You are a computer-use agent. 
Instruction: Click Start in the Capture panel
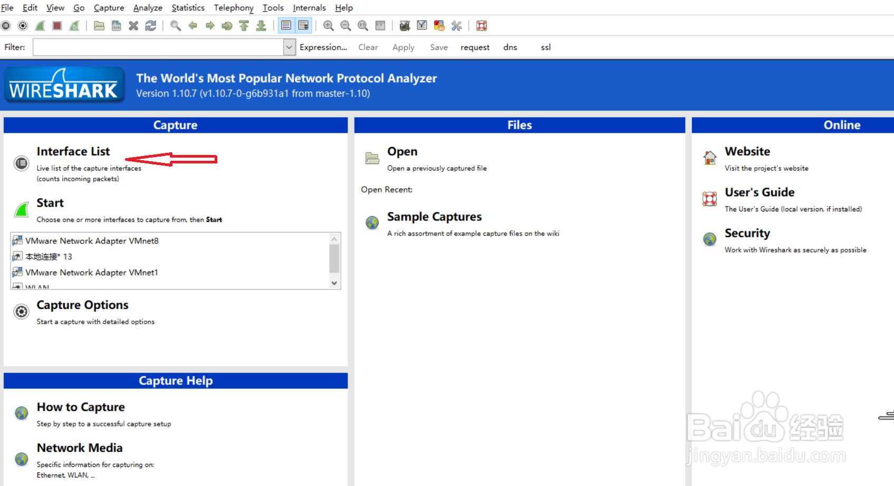pyautogui.click(x=50, y=203)
